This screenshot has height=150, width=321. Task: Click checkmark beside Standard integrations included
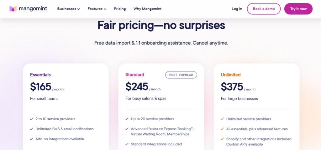[x=127, y=144]
